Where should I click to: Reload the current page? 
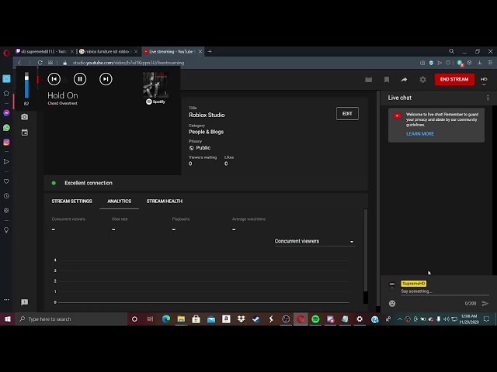(x=40, y=63)
